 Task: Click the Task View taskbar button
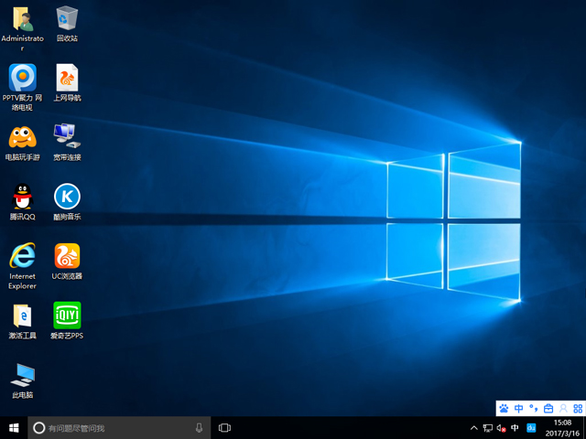[x=224, y=428]
